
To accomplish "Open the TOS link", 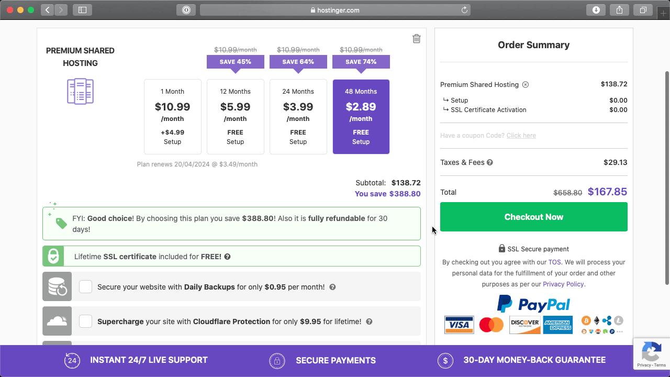I will [x=554, y=262].
